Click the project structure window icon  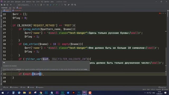(x=72, y=5)
